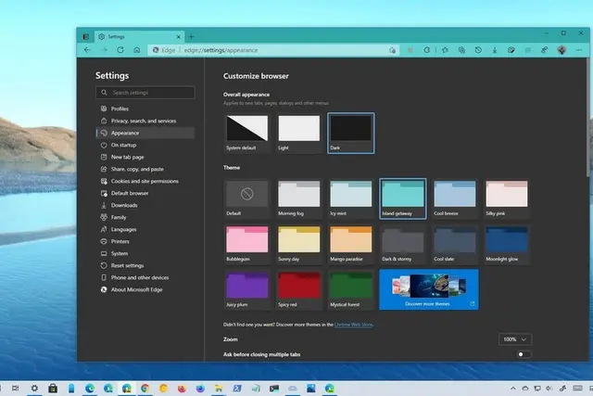Open the Settings and more ellipsis menu
The width and height of the screenshot is (593, 396).
pos(579,50)
